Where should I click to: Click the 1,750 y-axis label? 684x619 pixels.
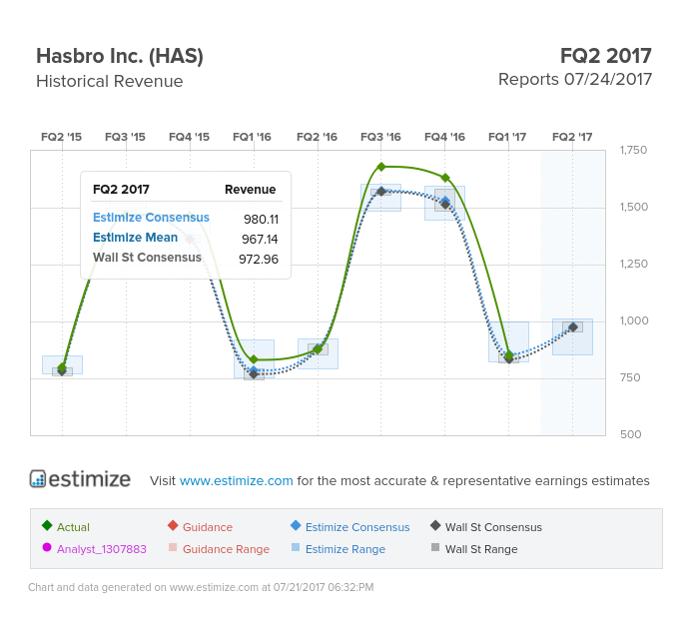633,150
